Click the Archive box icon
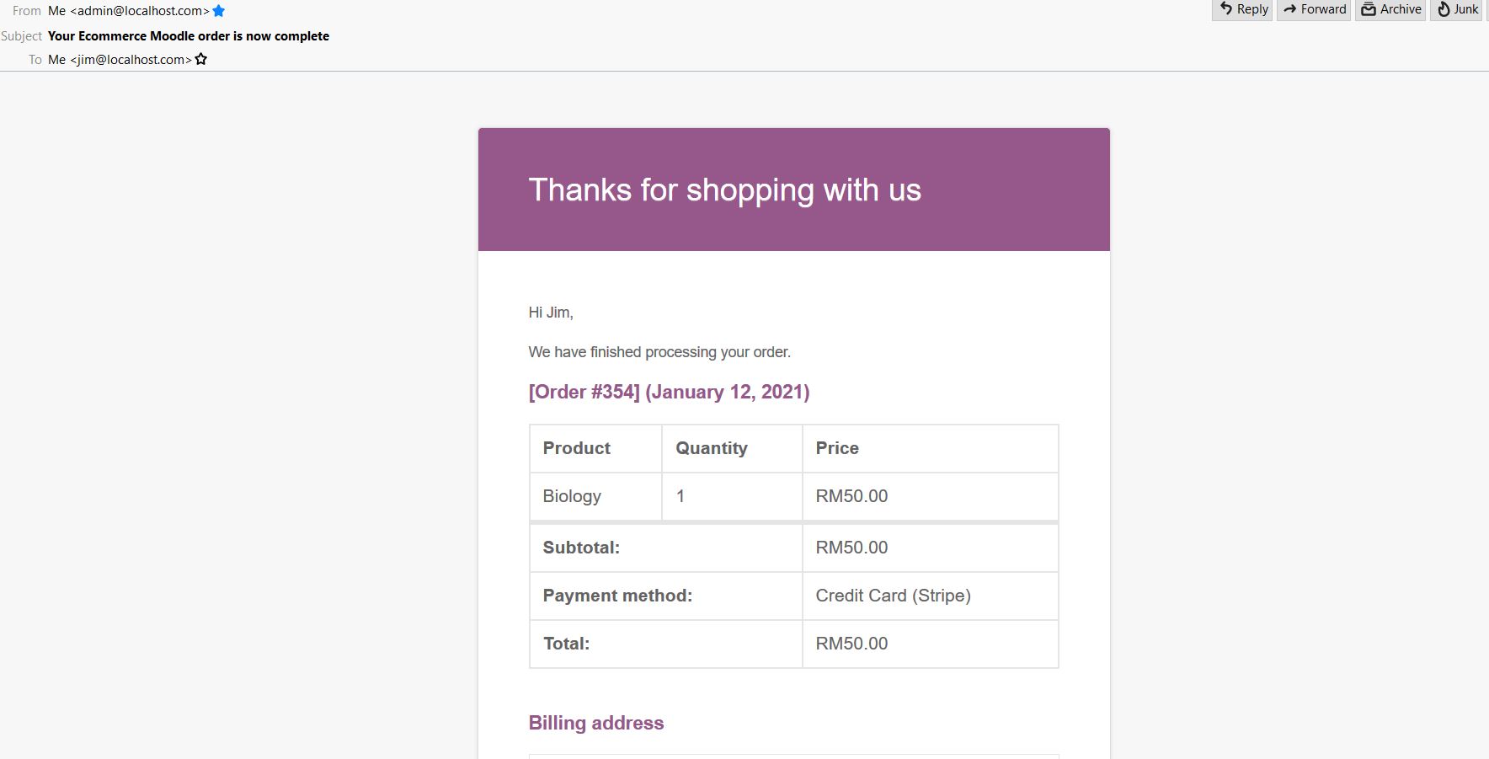This screenshot has width=1489, height=759. pyautogui.click(x=1369, y=9)
